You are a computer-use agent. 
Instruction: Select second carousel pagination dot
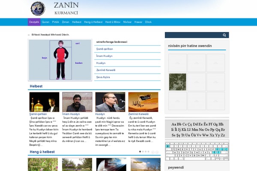pos(143,151)
